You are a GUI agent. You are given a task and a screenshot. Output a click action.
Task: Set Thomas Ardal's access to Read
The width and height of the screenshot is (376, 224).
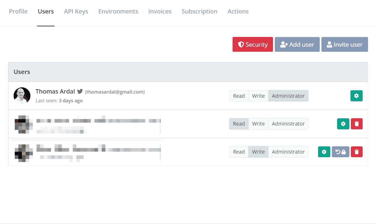point(239,96)
